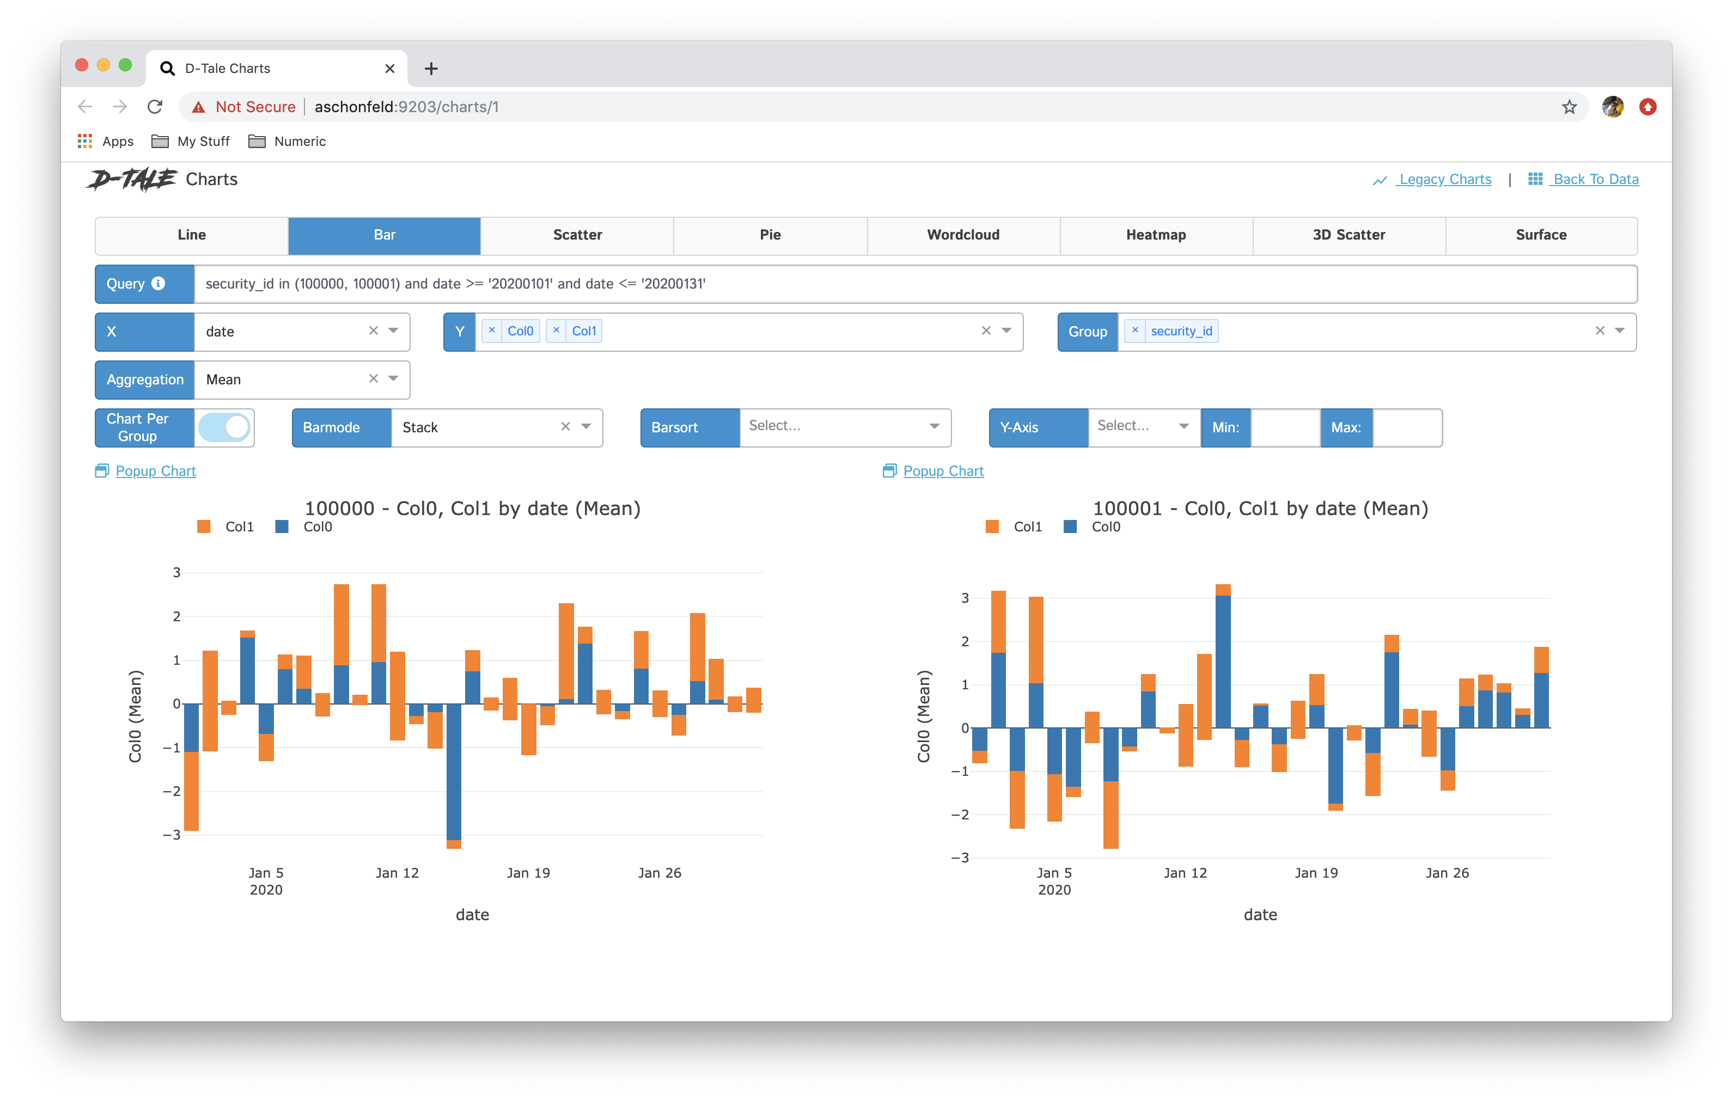Reload the browser page
The width and height of the screenshot is (1733, 1102).
click(x=155, y=107)
